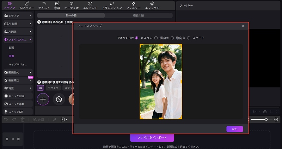The image size is (282, 149).
Task: Click the 分割 scissors split tool
Action: (38, 119)
